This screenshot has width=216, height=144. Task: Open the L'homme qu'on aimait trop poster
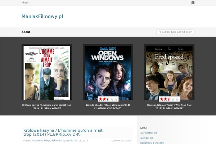47,73
